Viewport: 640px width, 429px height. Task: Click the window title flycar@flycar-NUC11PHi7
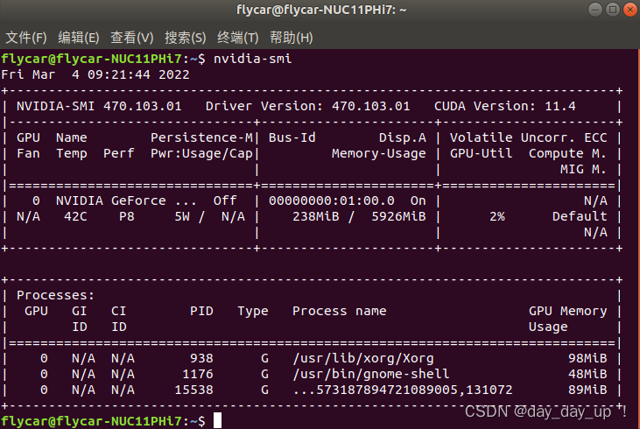pyautogui.click(x=321, y=10)
